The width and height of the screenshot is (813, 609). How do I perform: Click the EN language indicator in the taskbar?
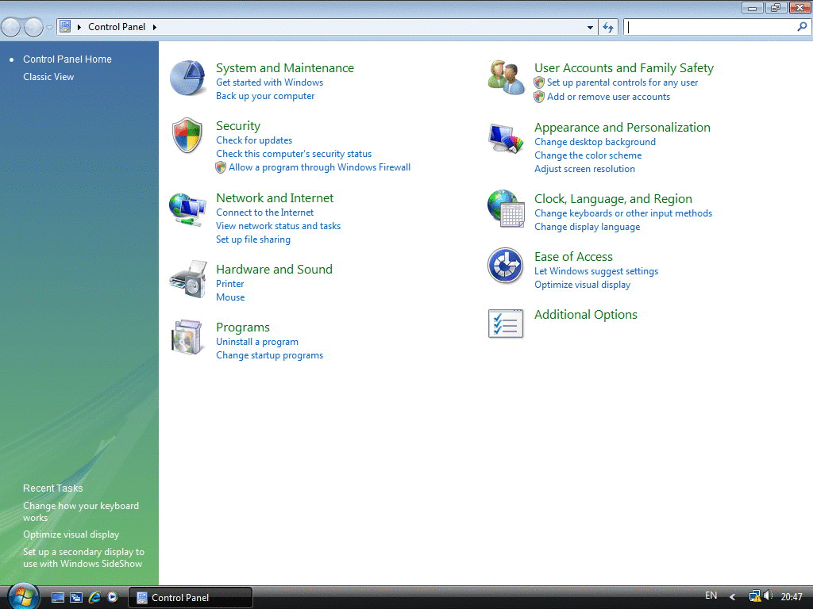point(711,596)
